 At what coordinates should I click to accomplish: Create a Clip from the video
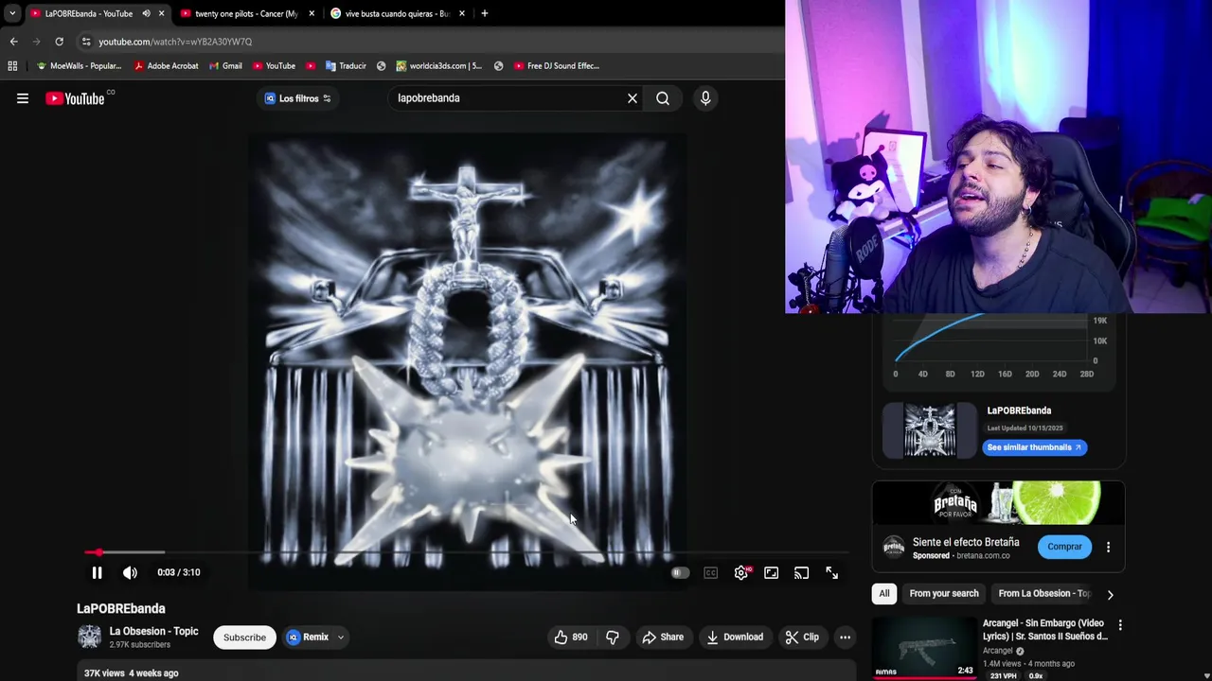point(803,637)
